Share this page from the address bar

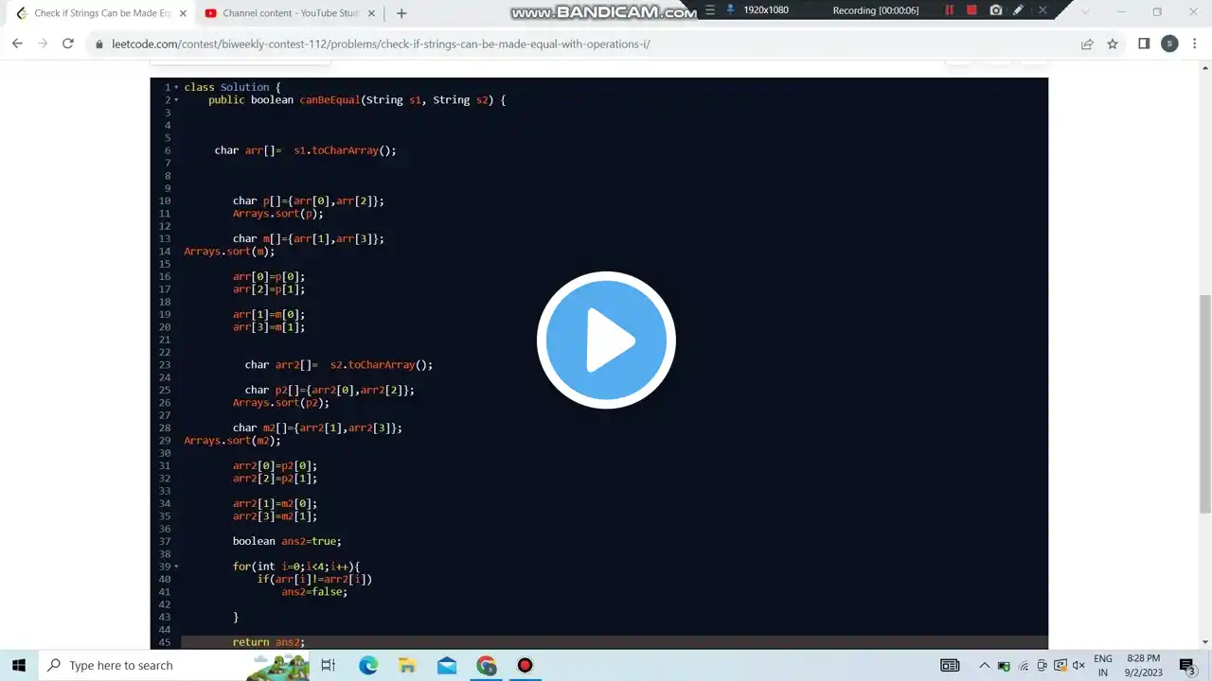1087,44
